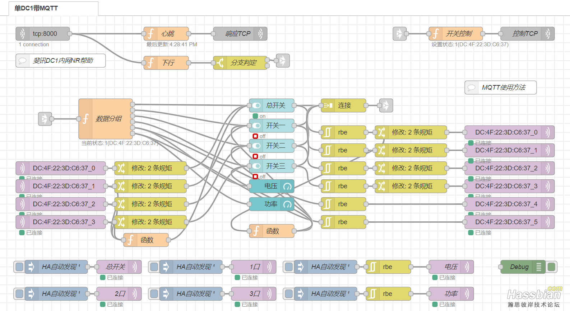Select MQTT output DC:4F:22:3D:C6:37_5 node
This screenshot has height=311, width=570.
tap(510, 222)
